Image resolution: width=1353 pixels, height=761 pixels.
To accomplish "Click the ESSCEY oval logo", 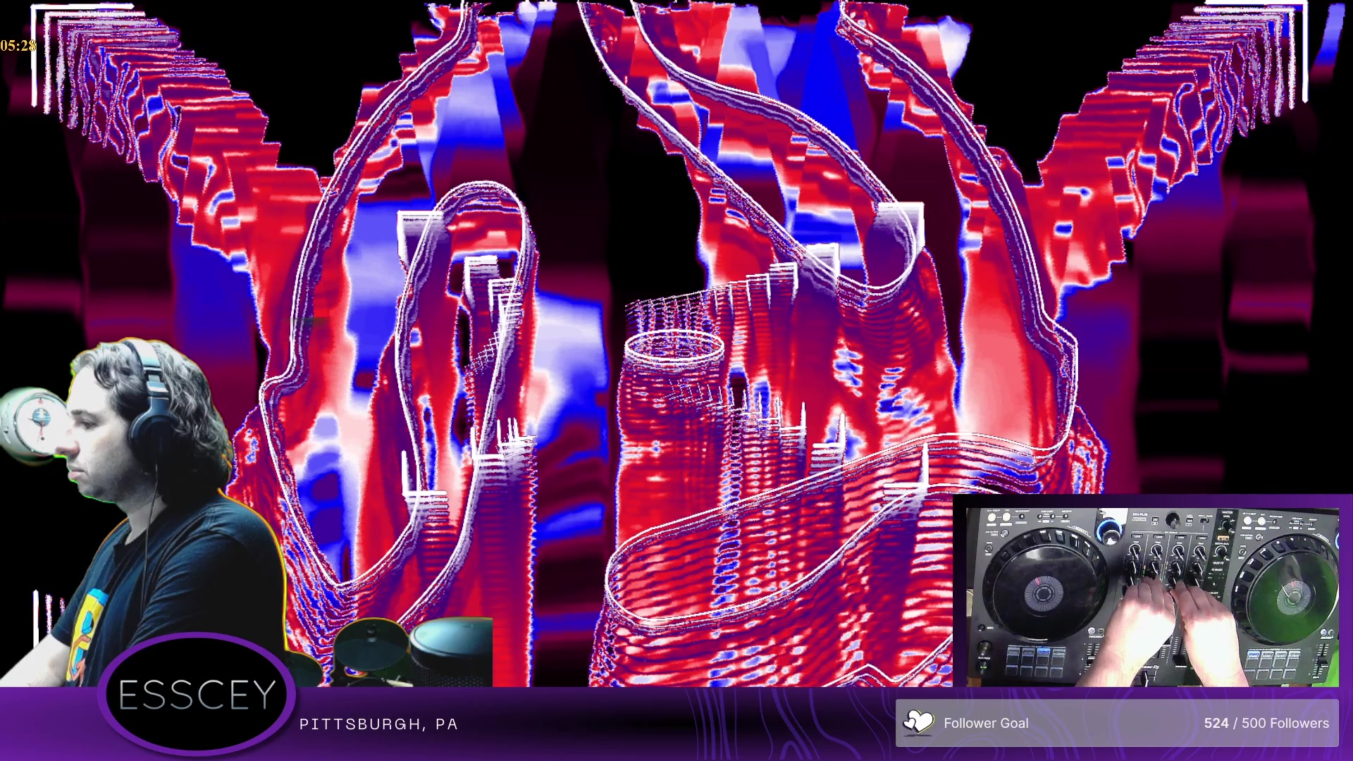I will pos(197,695).
